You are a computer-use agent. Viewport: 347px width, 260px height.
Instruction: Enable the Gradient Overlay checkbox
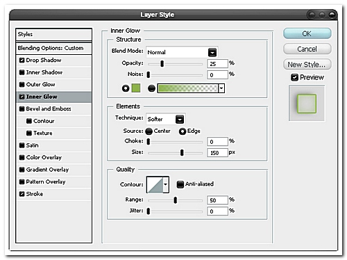(22, 170)
